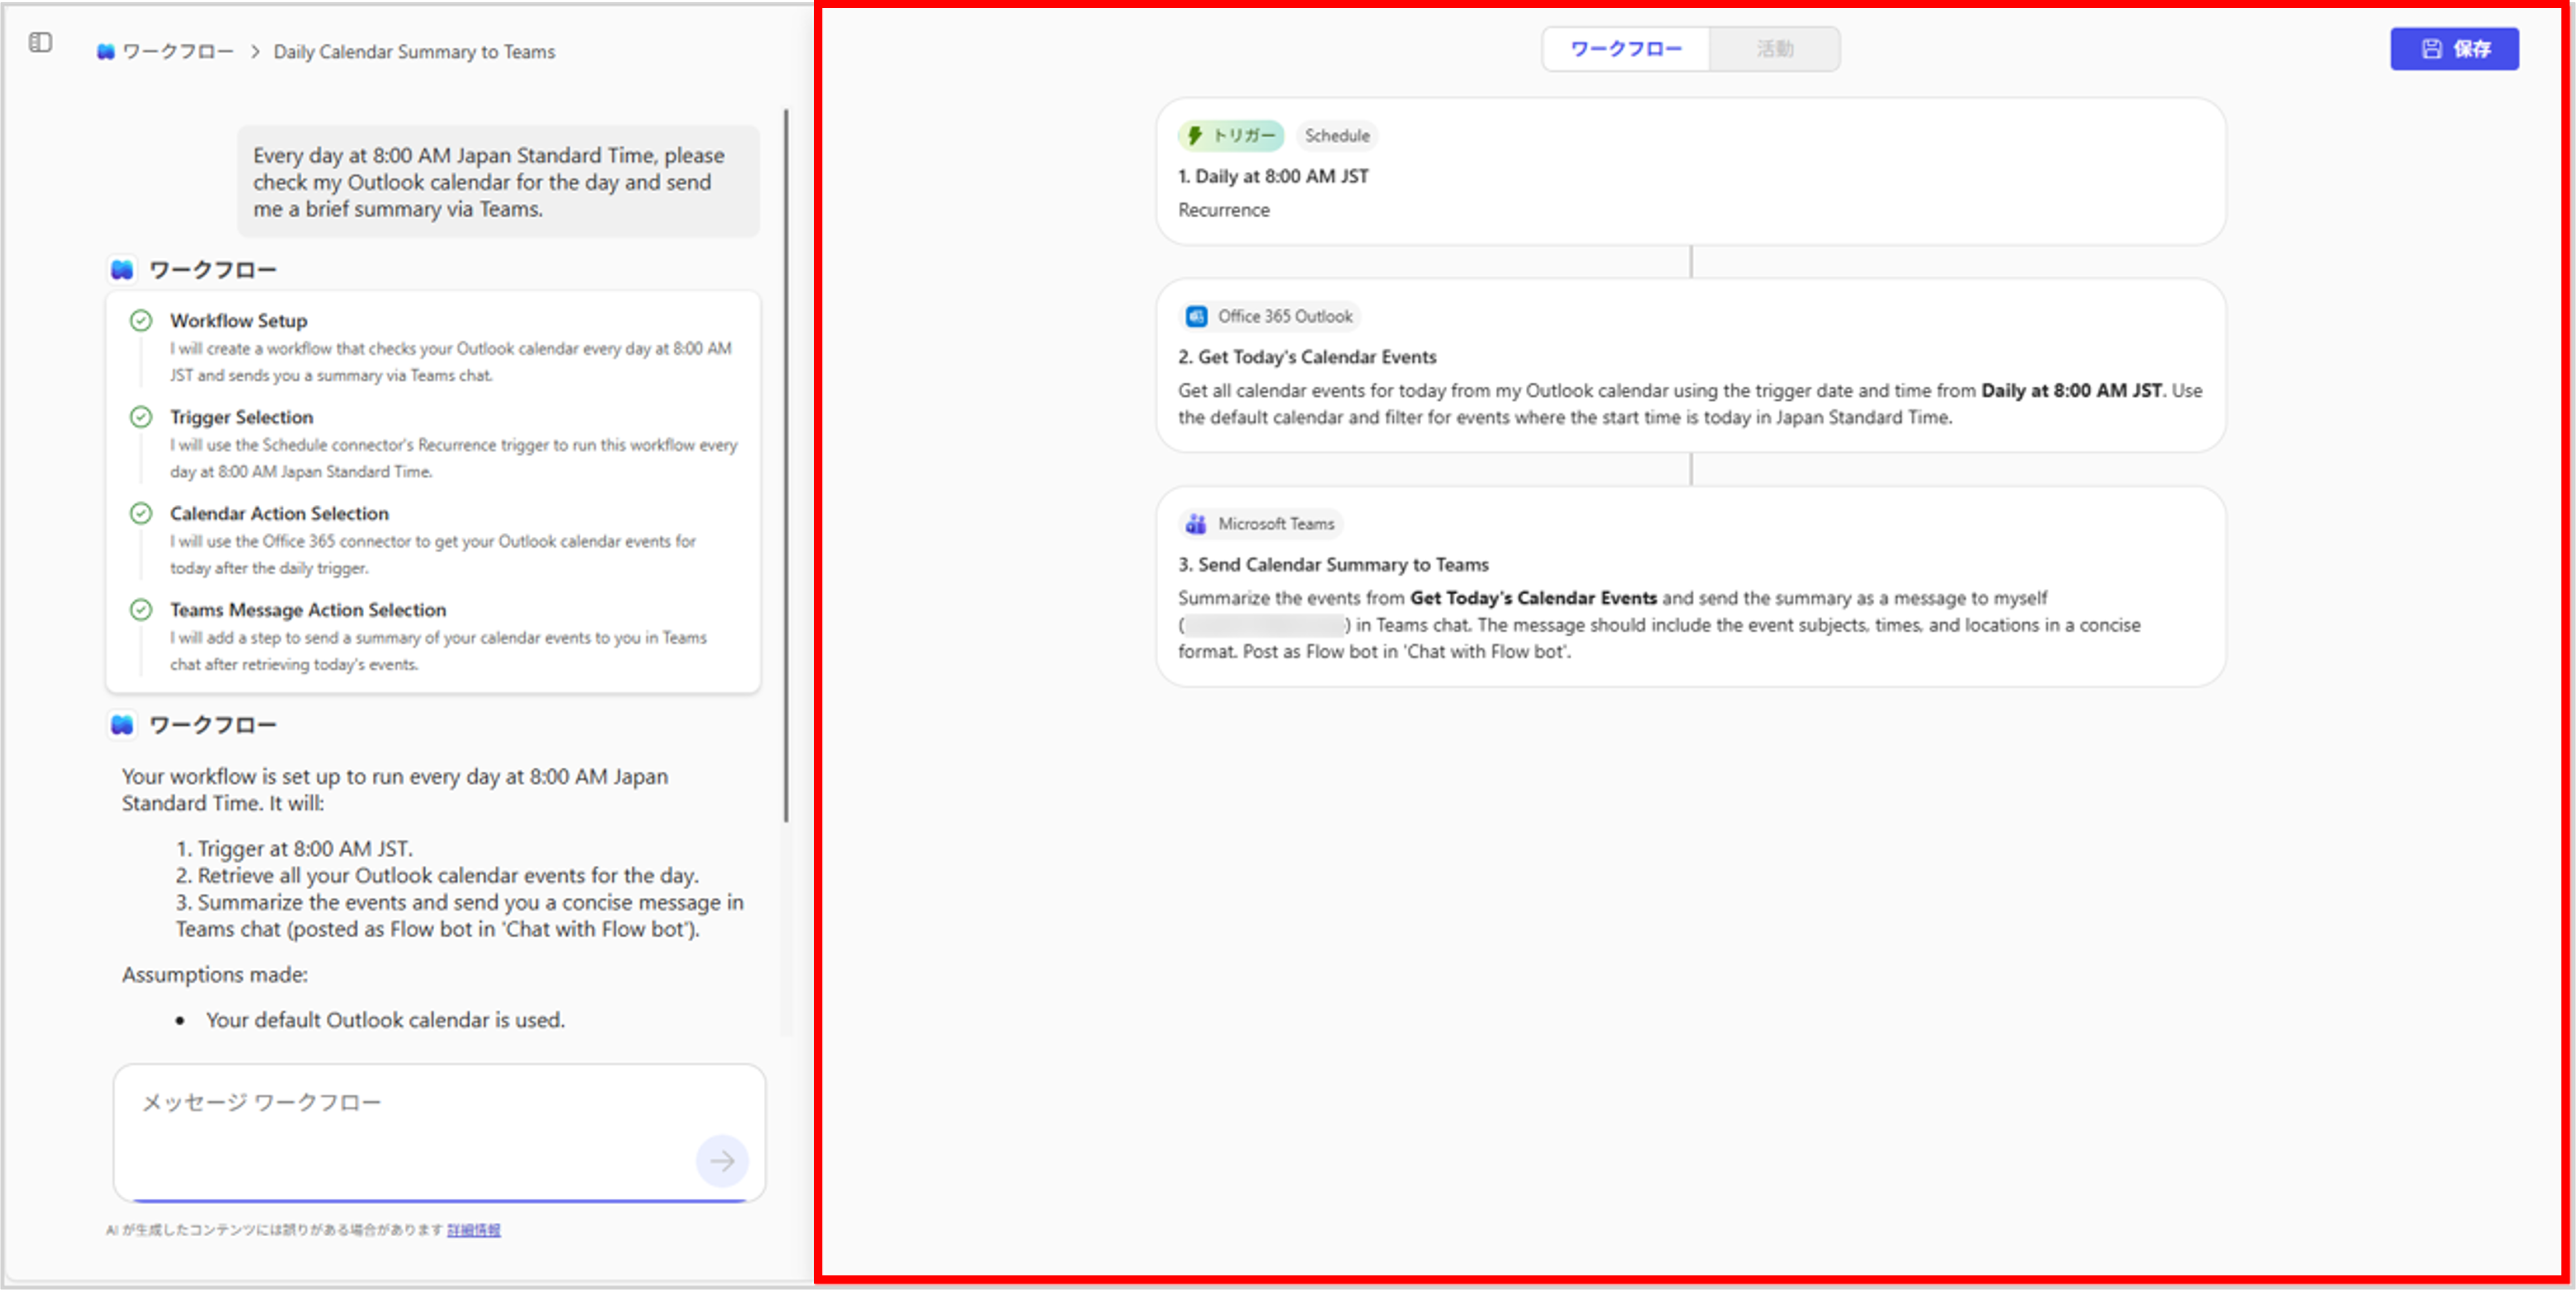Toggle the sidebar panel icon
Viewport: 2576px width, 1290px height.
tap(40, 42)
